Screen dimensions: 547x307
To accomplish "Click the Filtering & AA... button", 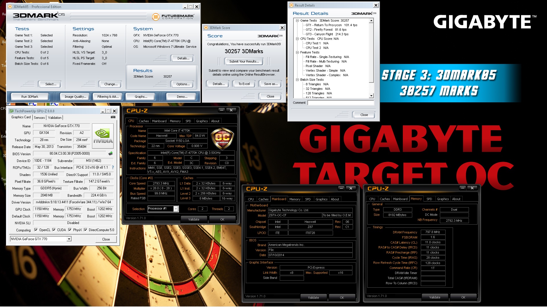I will tap(108, 97).
